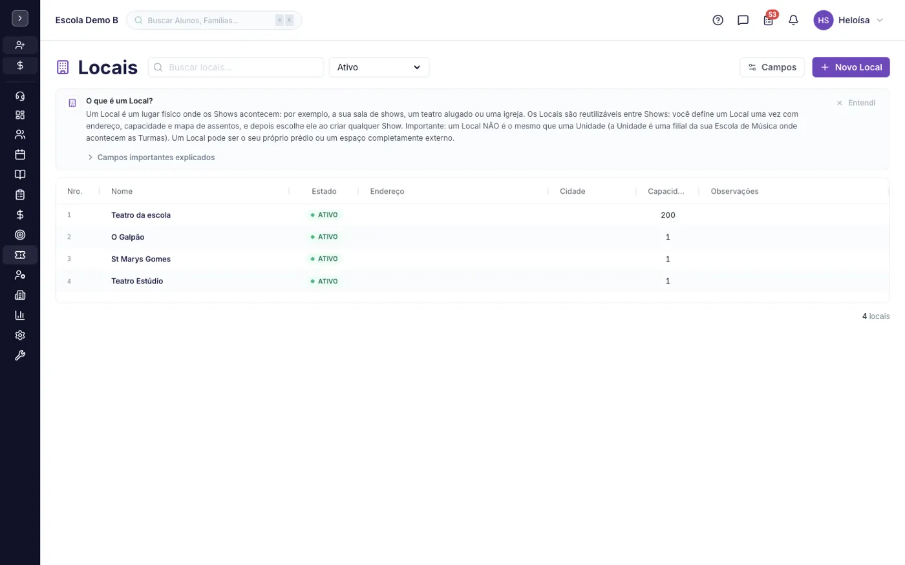The image size is (905, 565).
Task: Open the user with gear sidebar icon
Action: (x=20, y=275)
